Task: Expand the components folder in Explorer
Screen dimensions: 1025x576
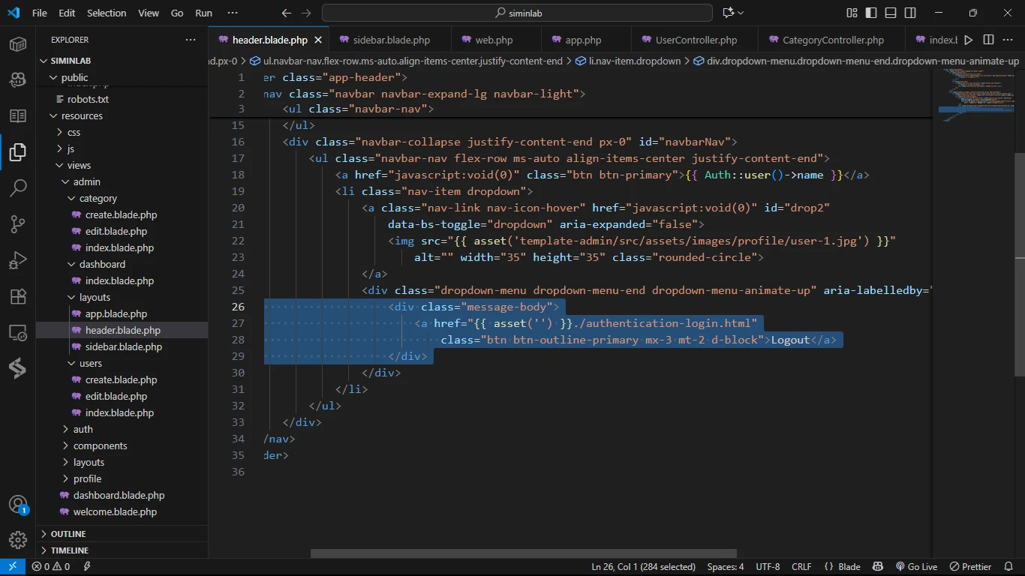Action: (x=100, y=445)
